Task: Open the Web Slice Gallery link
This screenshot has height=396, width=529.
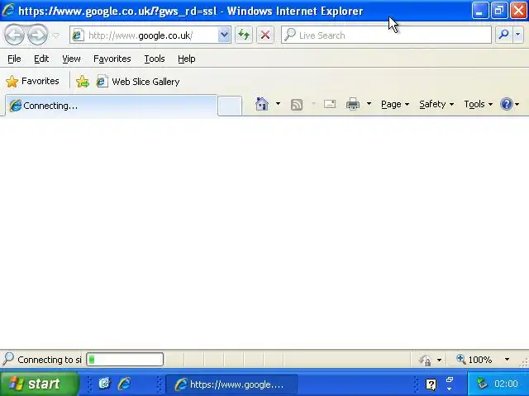Action: (x=138, y=82)
